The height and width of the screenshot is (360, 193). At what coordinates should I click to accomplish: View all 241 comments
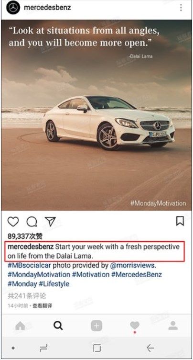(x=27, y=296)
